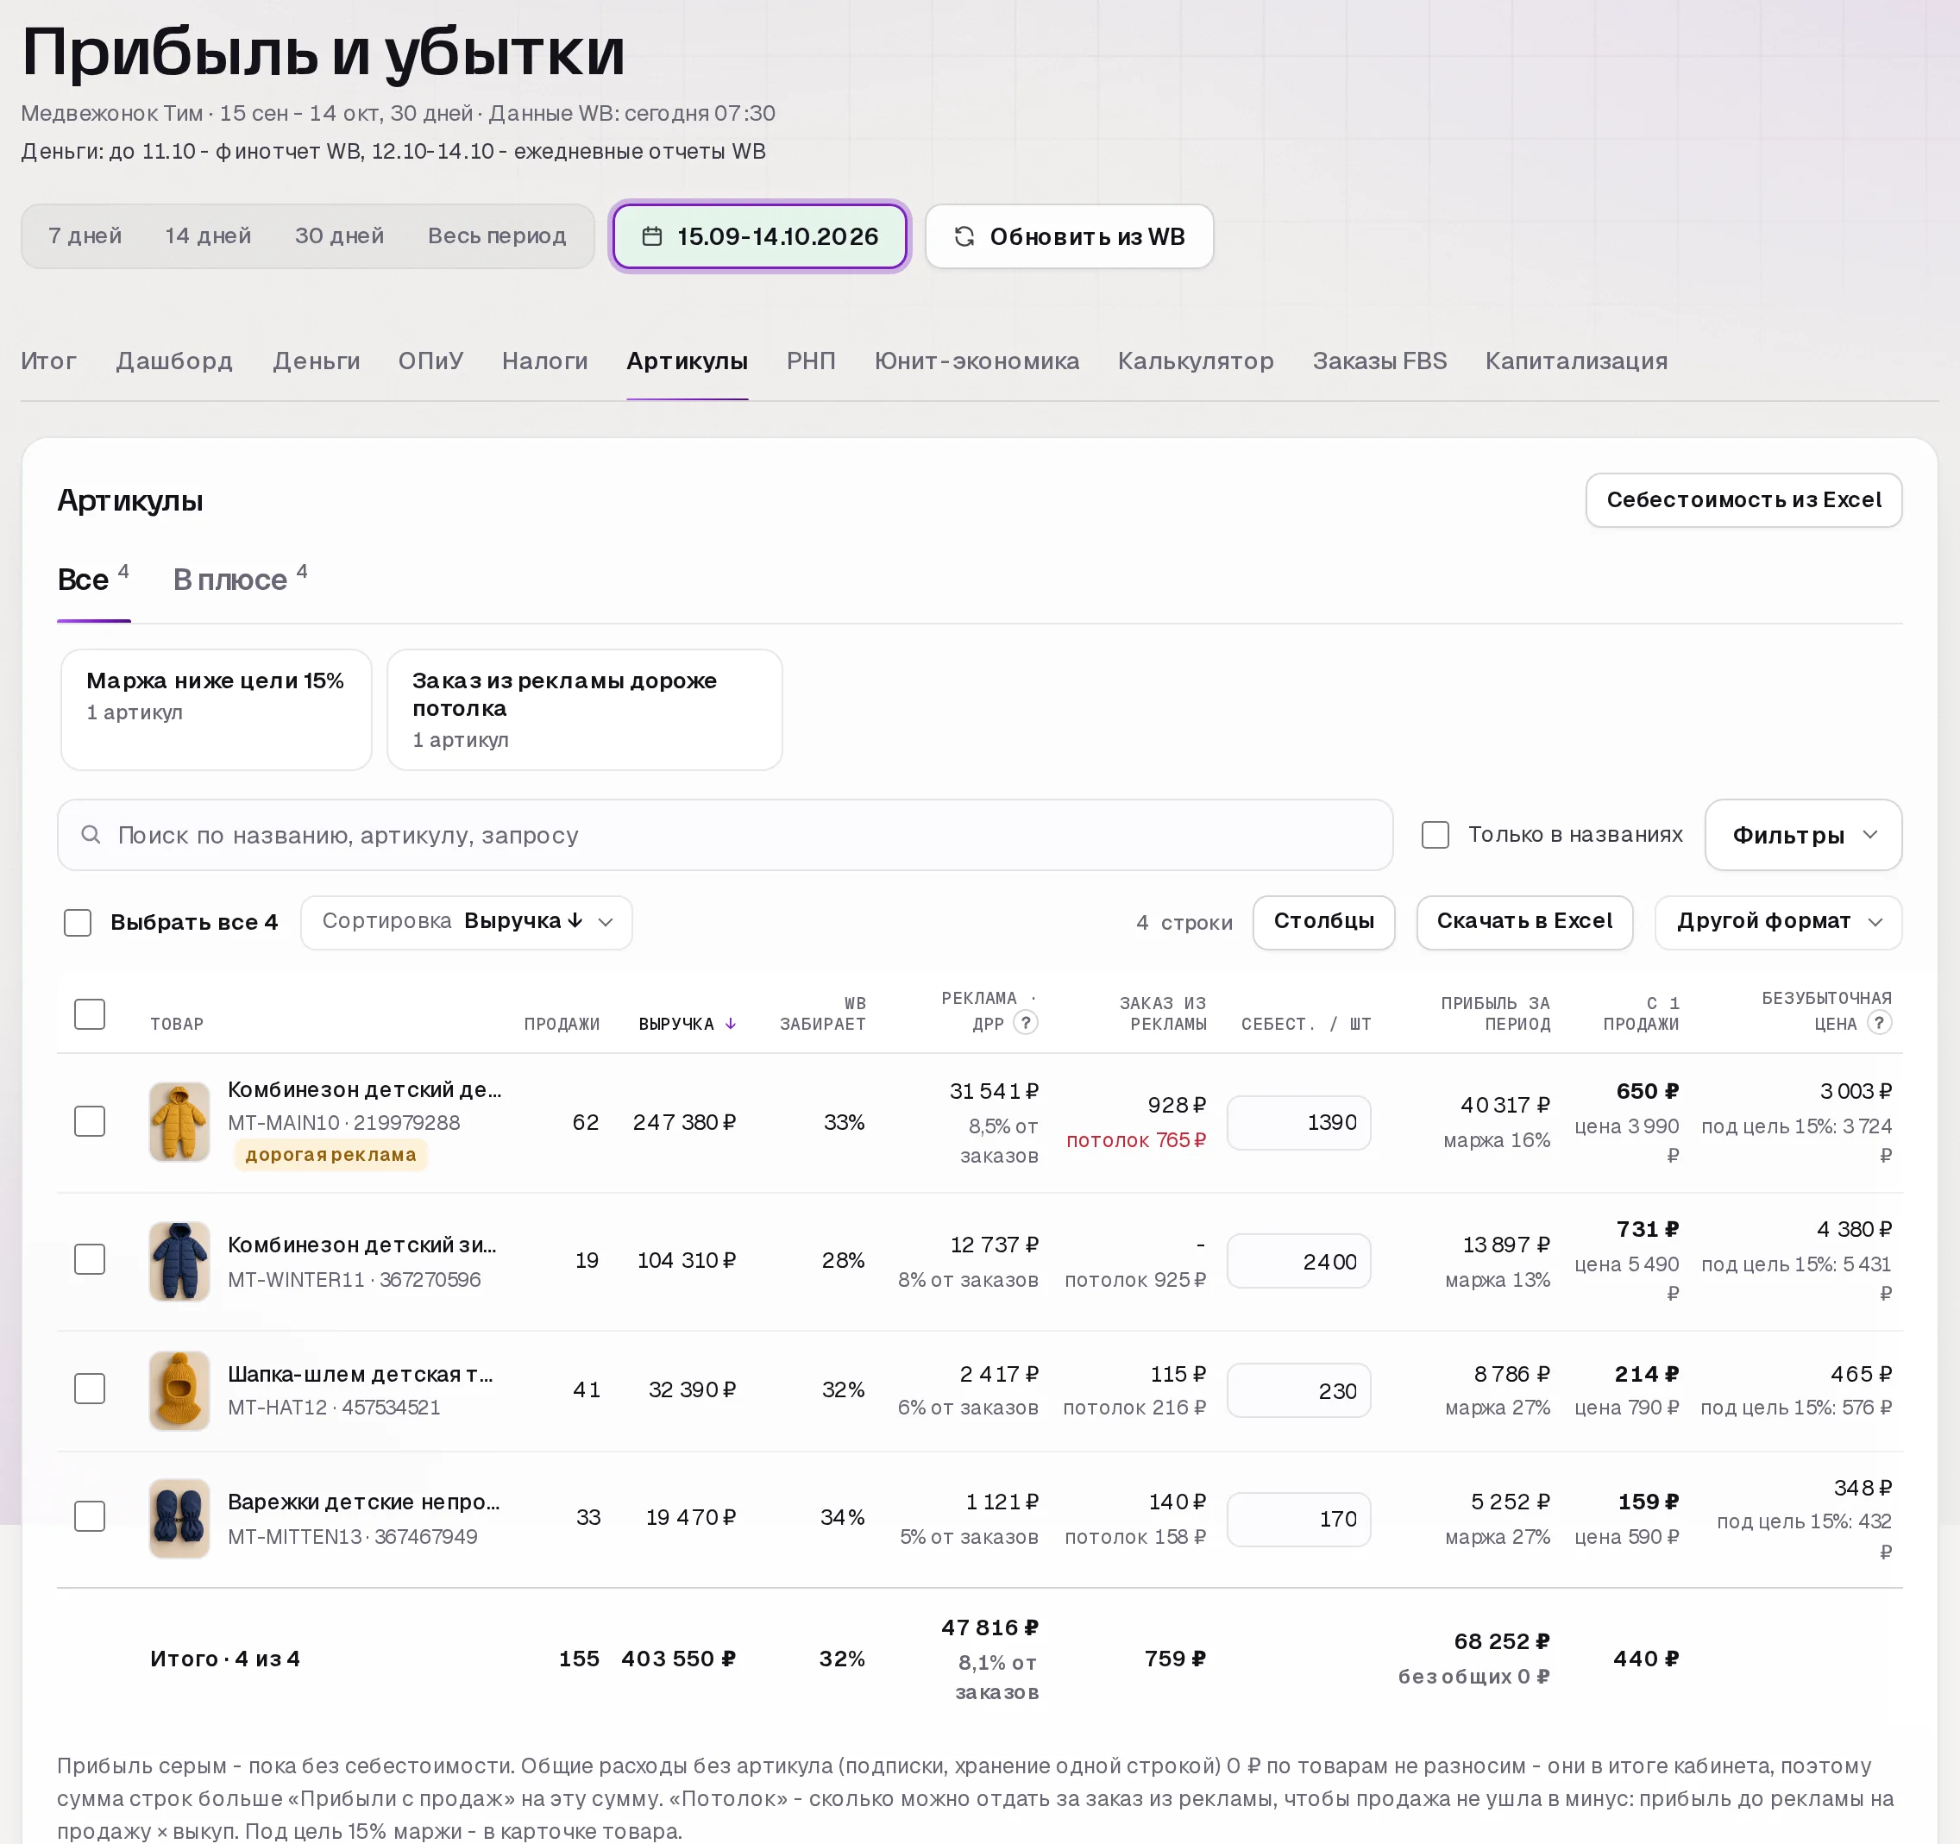Open the Юнит-экономика tab
The image size is (1960, 1844).
[x=976, y=361]
